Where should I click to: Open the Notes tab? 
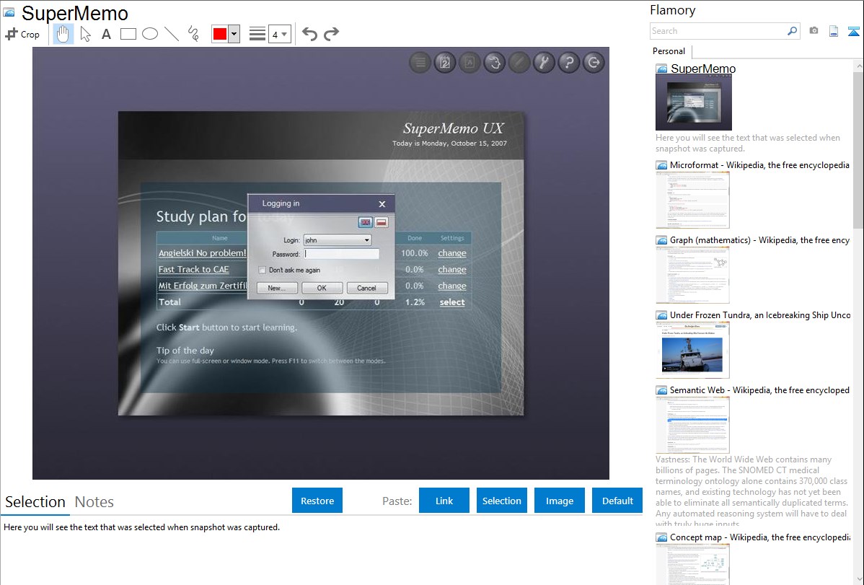click(x=94, y=502)
